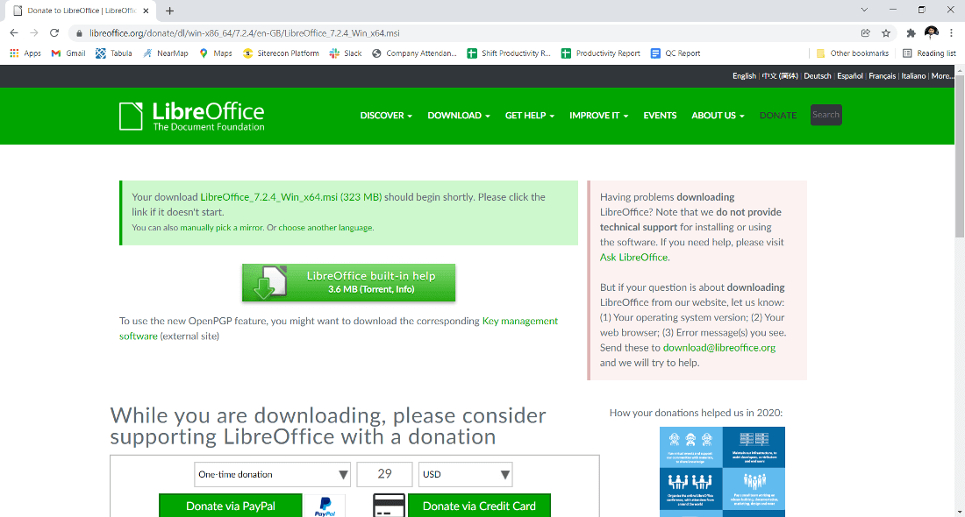Click the address bar URL
The width and height of the screenshot is (965, 517).
(x=245, y=33)
